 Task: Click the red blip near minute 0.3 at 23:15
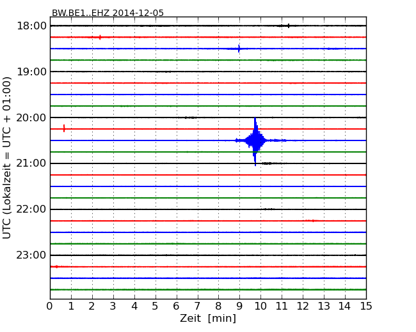(x=56, y=267)
